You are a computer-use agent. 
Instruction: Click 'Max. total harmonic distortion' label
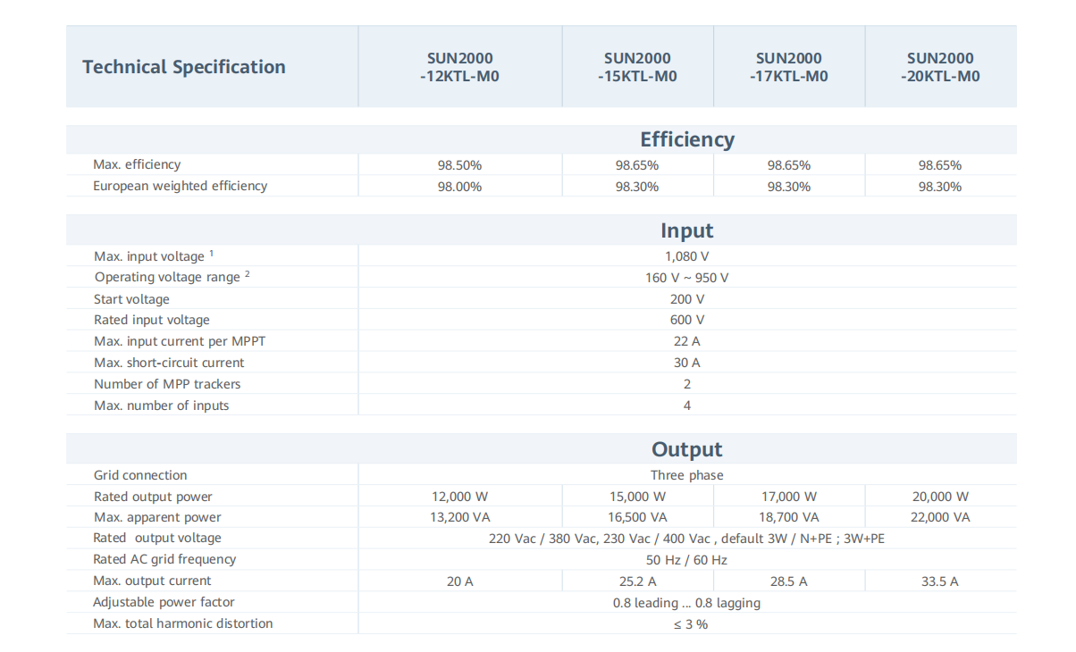point(183,623)
